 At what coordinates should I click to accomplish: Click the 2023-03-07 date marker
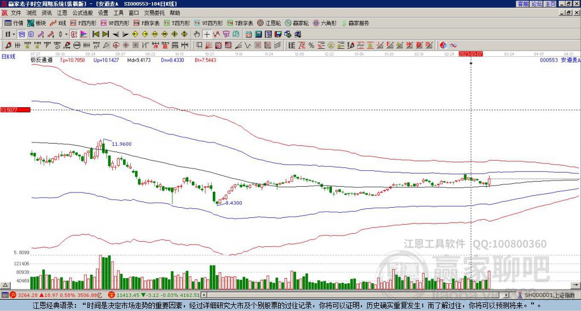click(470, 54)
